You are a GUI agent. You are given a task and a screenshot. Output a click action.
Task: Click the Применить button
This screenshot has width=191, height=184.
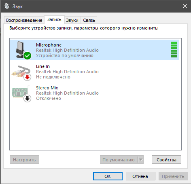[173, 176]
